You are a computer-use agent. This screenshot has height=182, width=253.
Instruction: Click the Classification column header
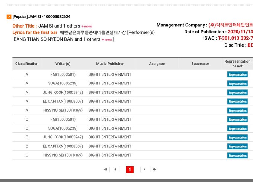tap(27, 64)
